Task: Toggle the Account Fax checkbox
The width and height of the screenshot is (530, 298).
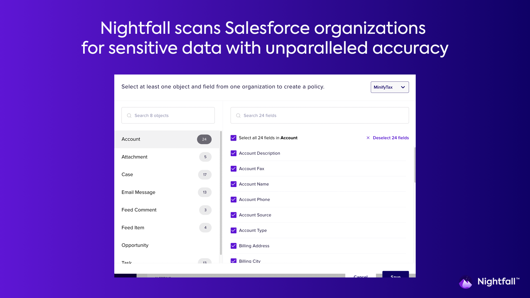Action: pyautogui.click(x=234, y=169)
